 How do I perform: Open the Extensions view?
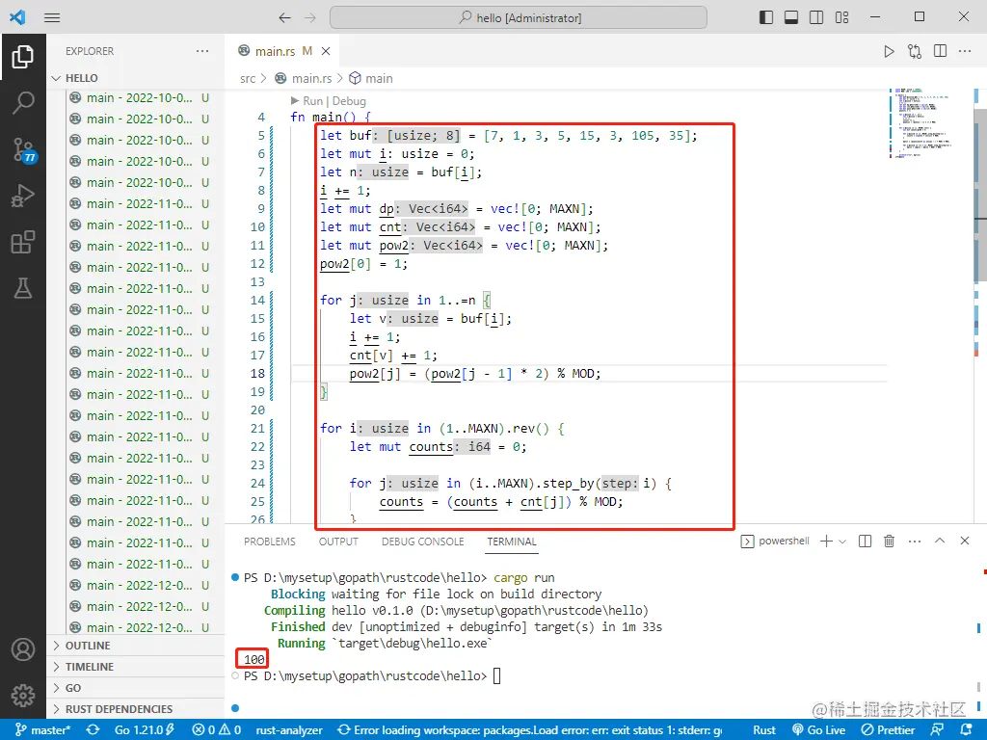(23, 242)
